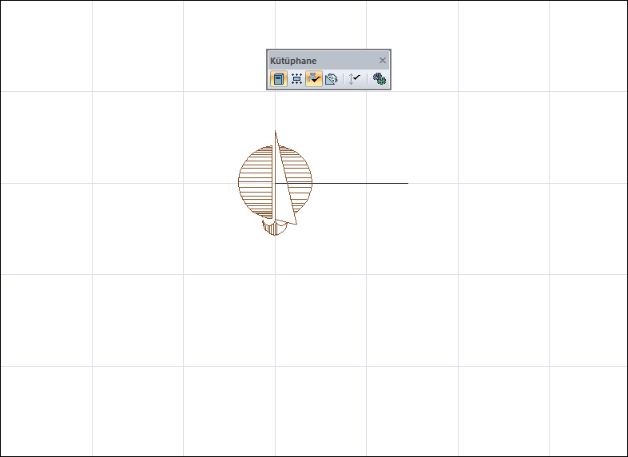Screen dimensions: 628x457
Task: Click the vertical arrow with checkmark icon
Action: [355, 78]
